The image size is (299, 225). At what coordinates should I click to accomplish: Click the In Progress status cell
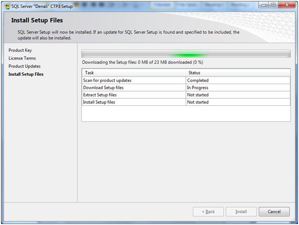pyautogui.click(x=238, y=88)
